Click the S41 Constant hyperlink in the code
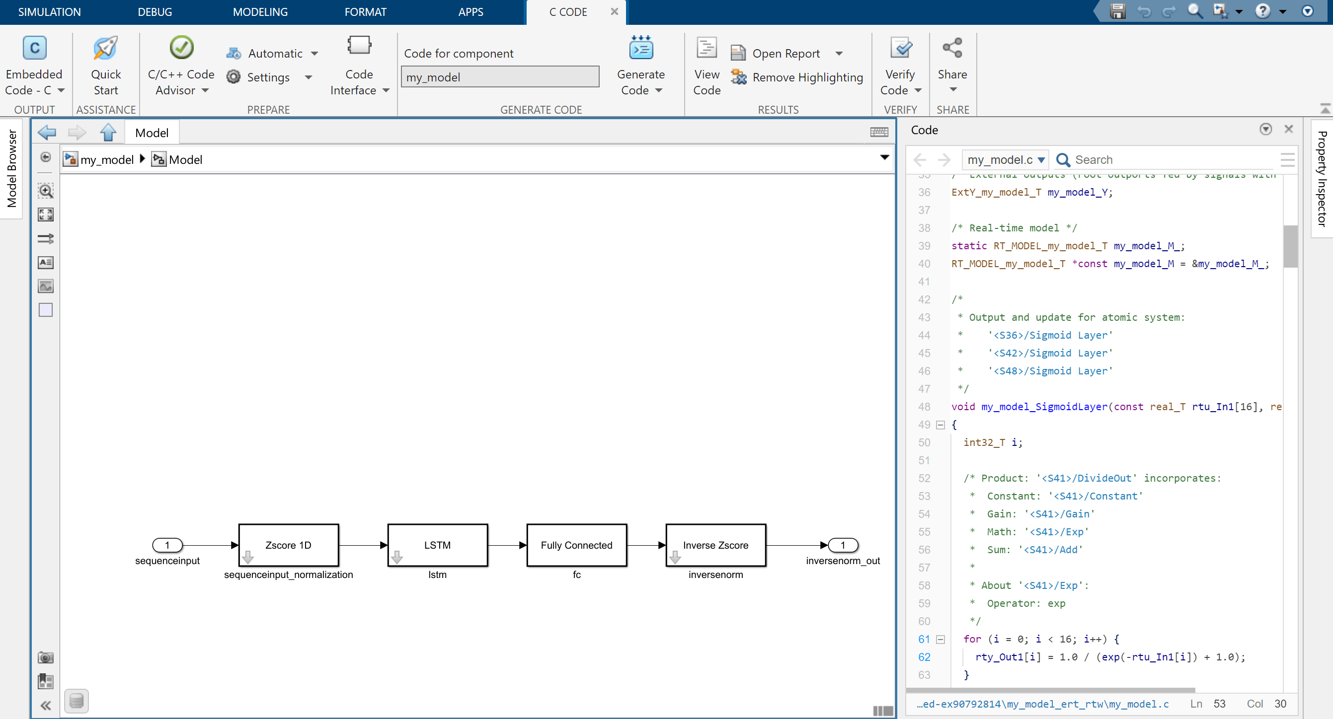1333x719 pixels. point(1096,496)
